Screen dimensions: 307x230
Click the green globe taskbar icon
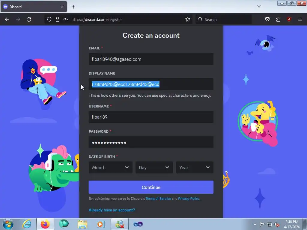click(64, 224)
